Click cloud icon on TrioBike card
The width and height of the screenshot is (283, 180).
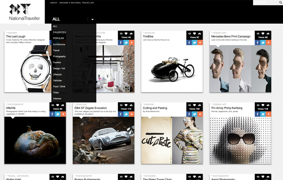pos(200,33)
